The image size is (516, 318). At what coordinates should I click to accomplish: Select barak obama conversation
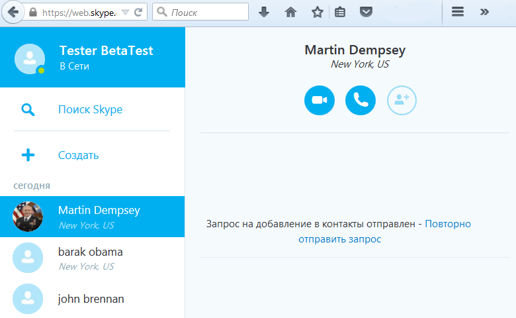(x=92, y=258)
